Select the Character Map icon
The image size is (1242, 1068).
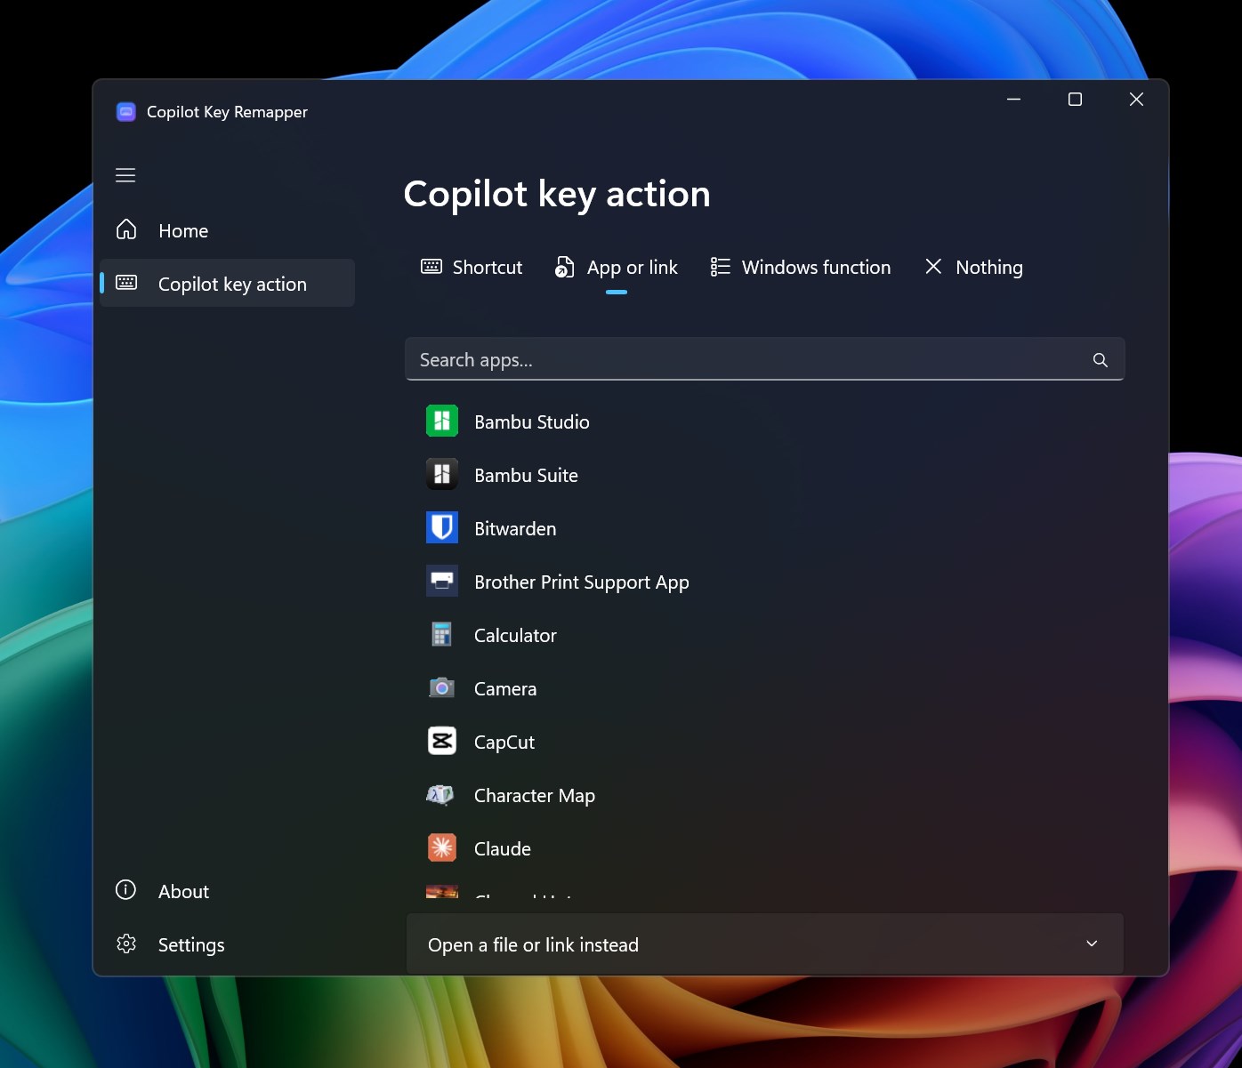440,794
